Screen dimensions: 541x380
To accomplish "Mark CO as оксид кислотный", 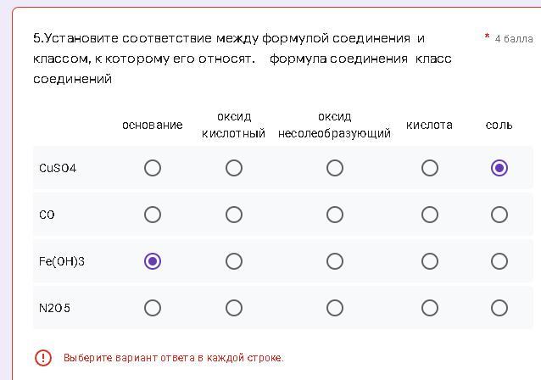I will [234, 215].
